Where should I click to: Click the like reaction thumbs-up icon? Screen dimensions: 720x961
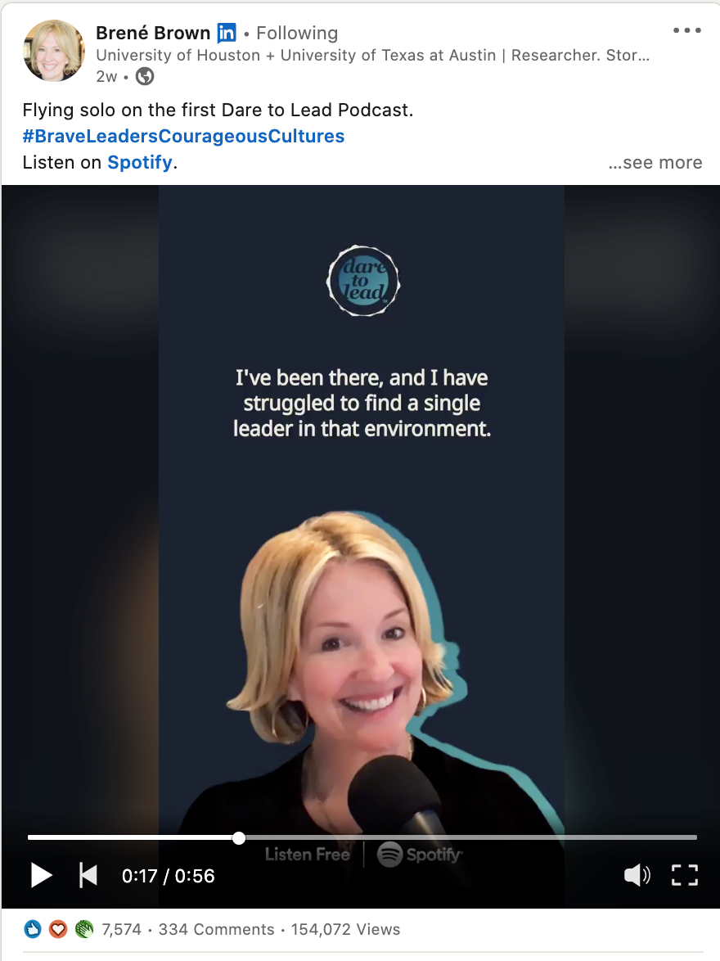(x=33, y=929)
